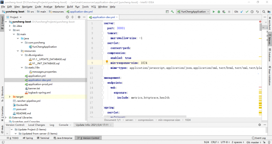
Task: Run with coverage icon in toolbar
Action: 224,12
